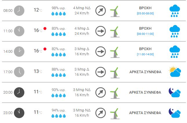
Task: Click the red dot beside 16°C at 14:00
Action: point(45,49)
